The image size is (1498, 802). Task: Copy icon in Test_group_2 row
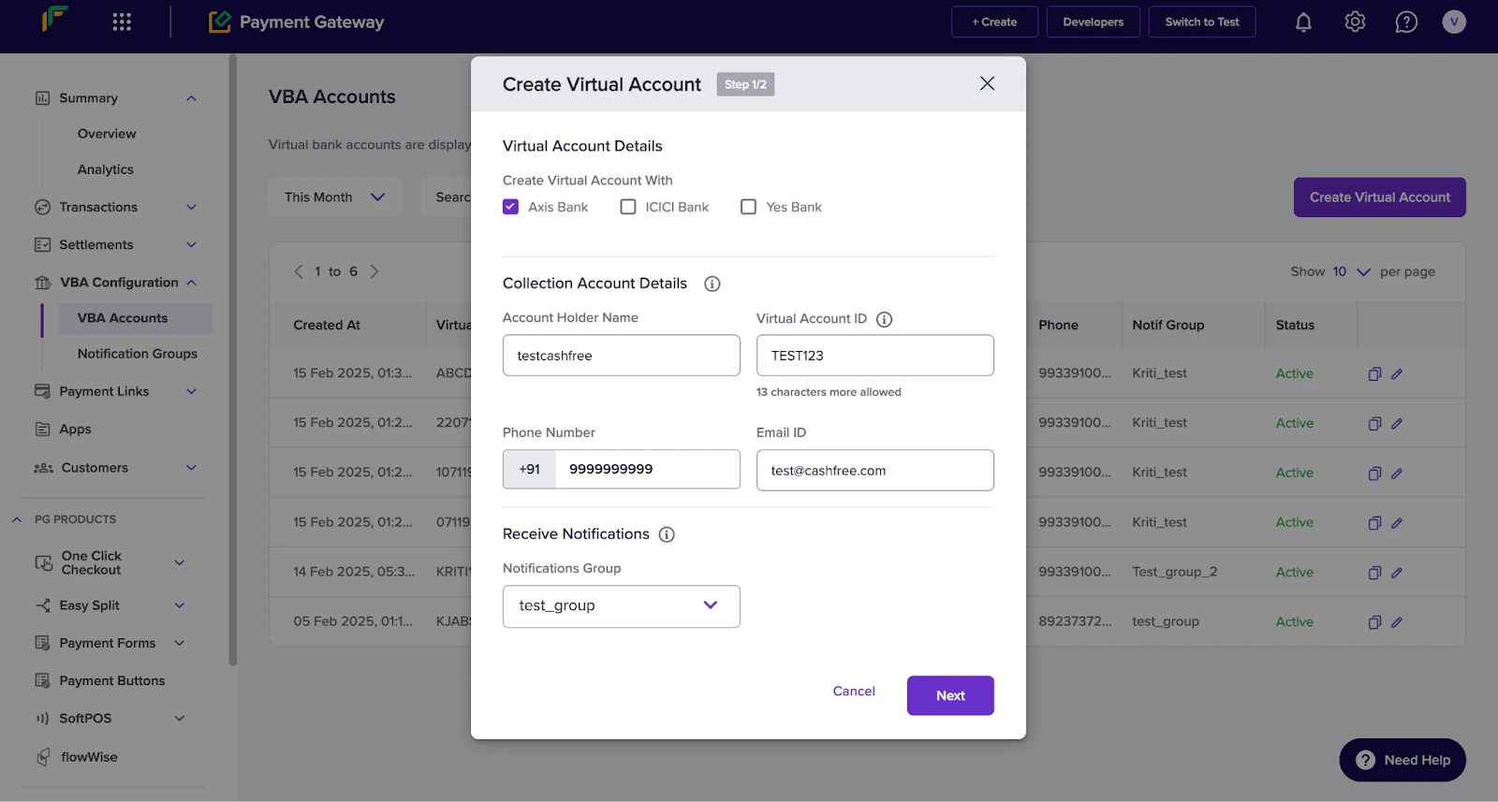(1374, 573)
